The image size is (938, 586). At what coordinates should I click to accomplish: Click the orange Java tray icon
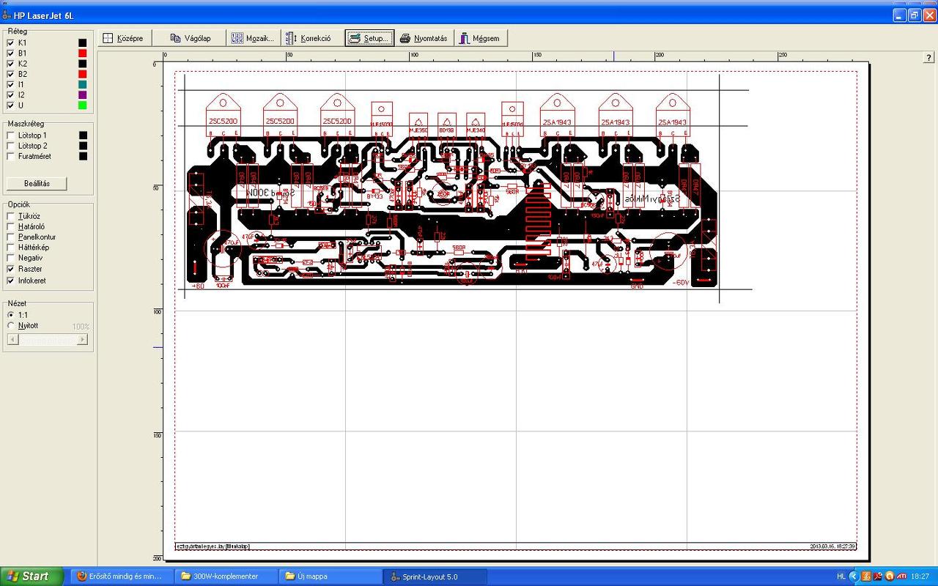tap(866, 576)
